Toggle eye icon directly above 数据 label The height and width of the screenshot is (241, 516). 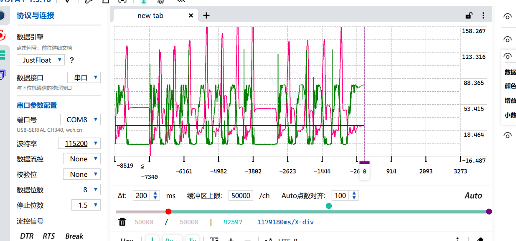click(x=508, y=56)
